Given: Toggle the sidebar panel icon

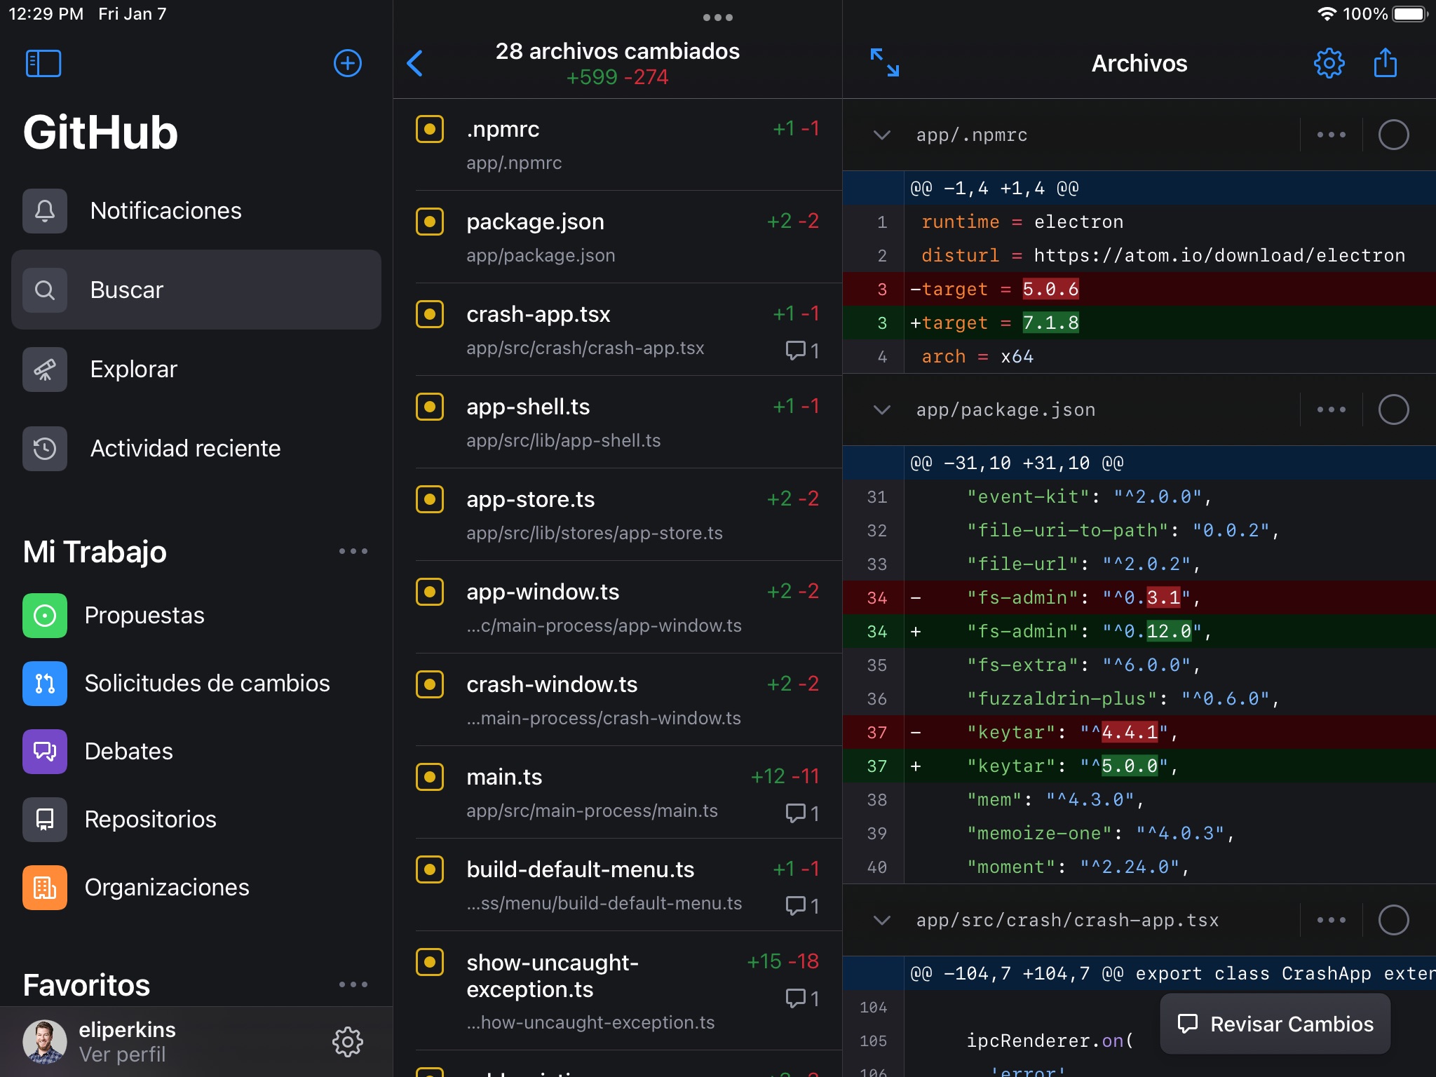Looking at the screenshot, I should click(43, 63).
